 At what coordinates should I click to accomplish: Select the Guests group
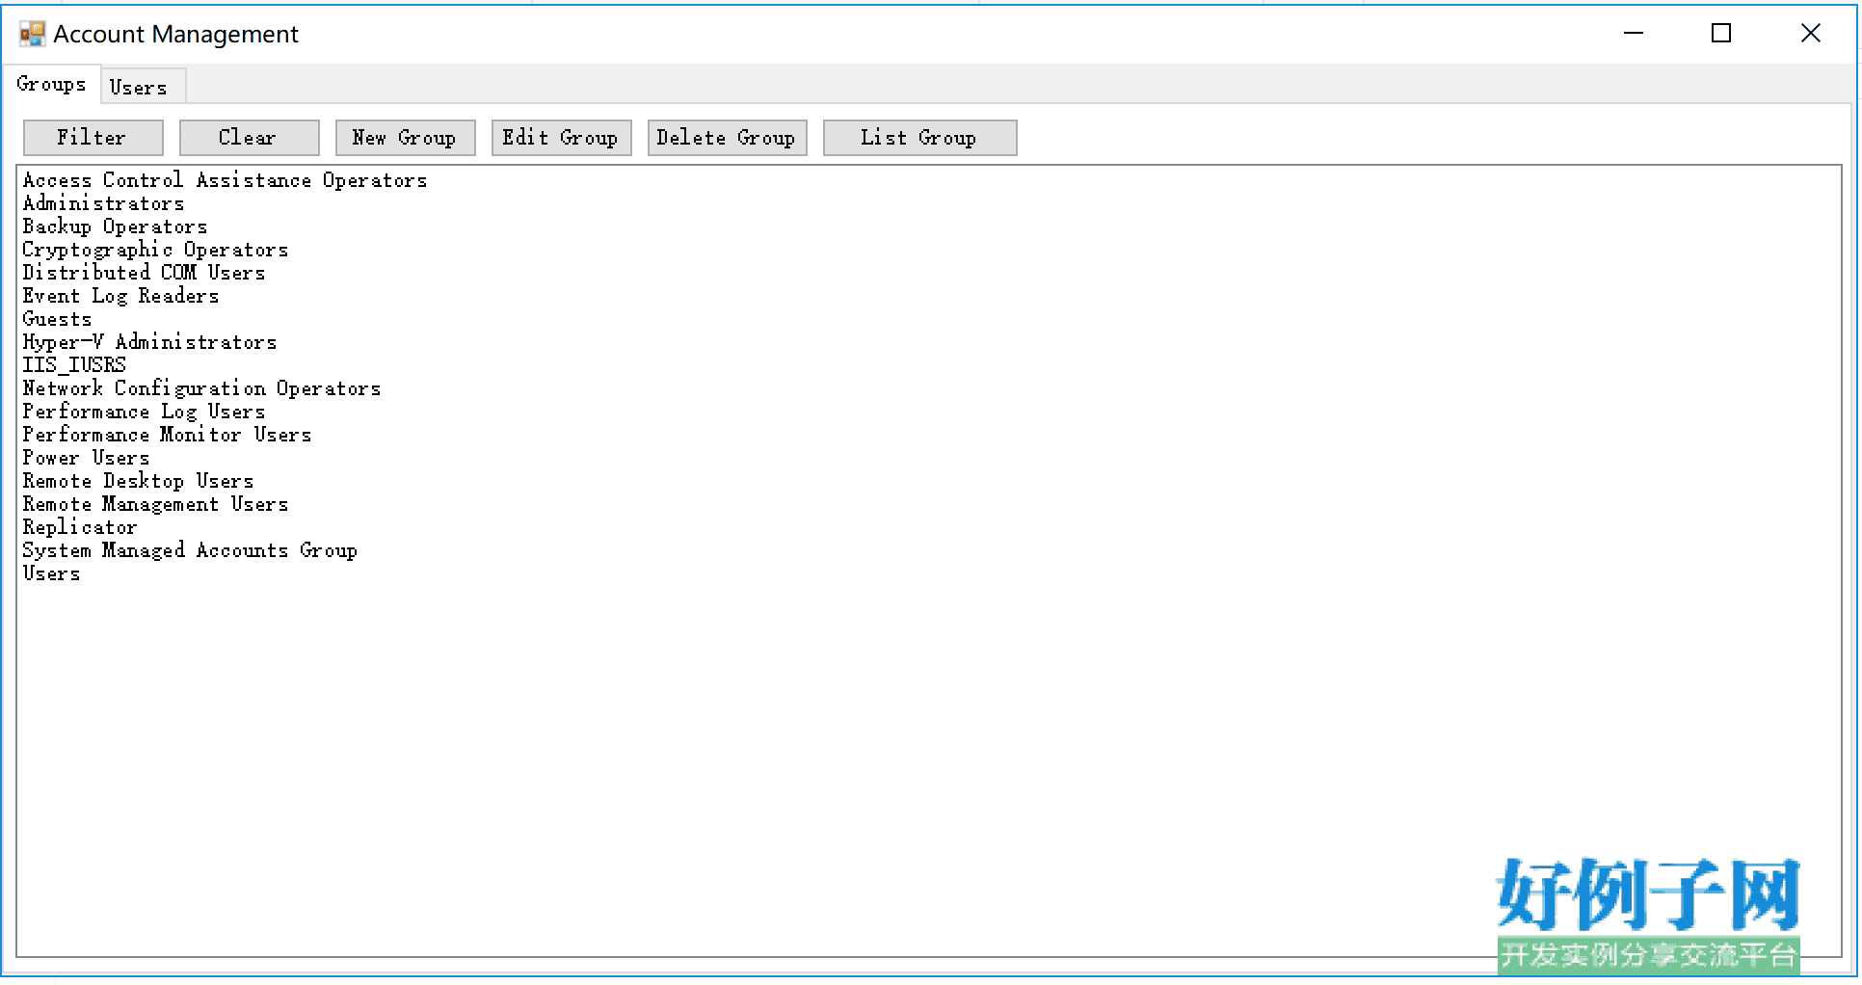(x=57, y=319)
